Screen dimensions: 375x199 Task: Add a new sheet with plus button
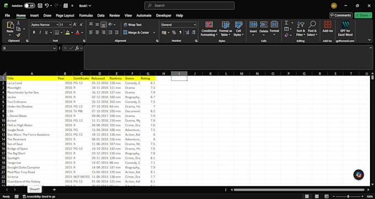[x=54, y=190]
